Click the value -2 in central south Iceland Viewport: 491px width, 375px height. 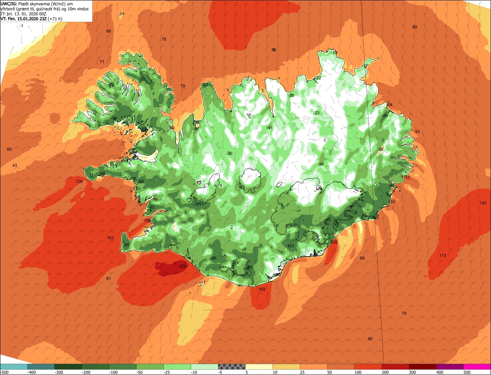(x=230, y=227)
